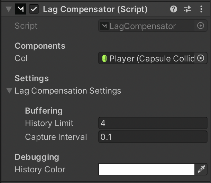
Task: Click the LagCompensator script reference field
Action: 147,26
